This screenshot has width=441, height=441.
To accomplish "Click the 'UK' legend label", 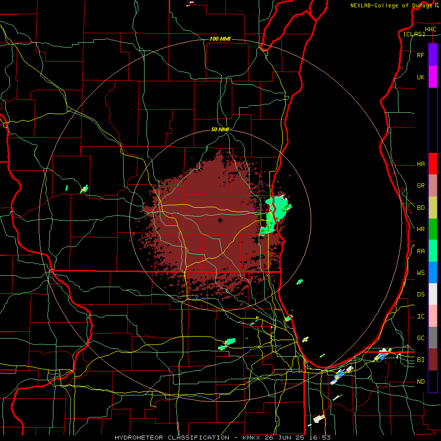I will coord(420,77).
